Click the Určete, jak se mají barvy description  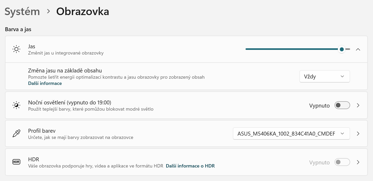click(x=81, y=137)
